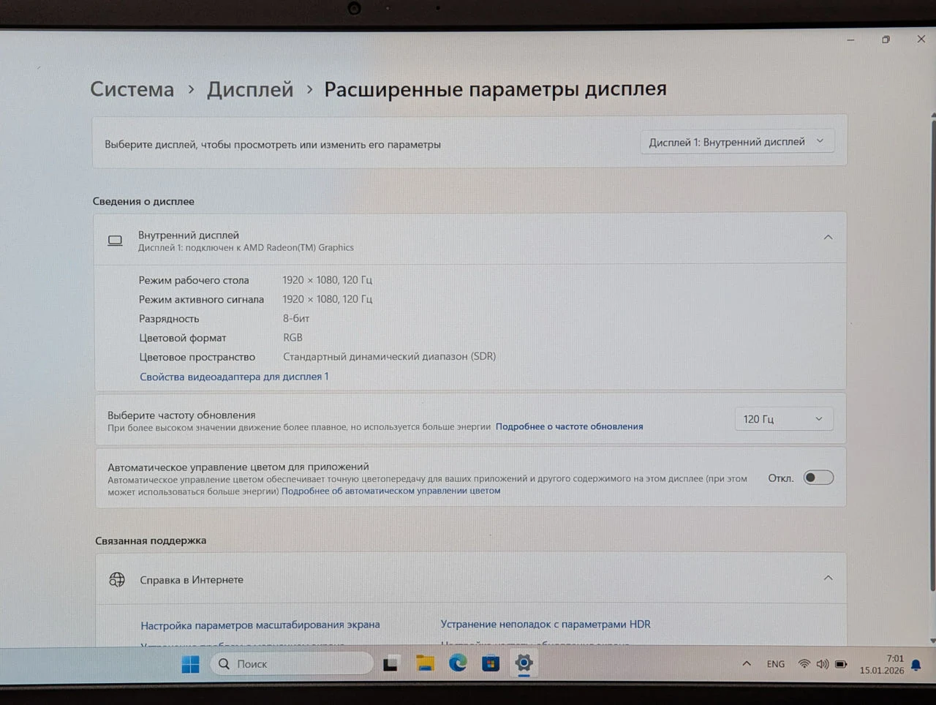Click the globe icon beside Справка в Интернете
The image size is (936, 705).
pyautogui.click(x=117, y=580)
